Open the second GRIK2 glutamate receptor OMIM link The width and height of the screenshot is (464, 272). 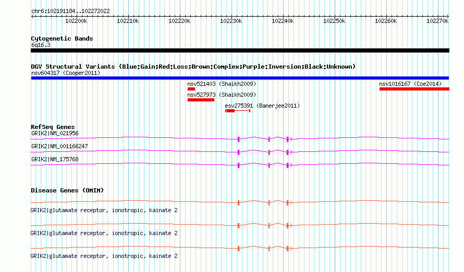click(x=104, y=233)
